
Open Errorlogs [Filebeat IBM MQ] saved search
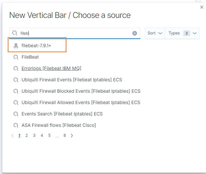pyautogui.click(x=51, y=68)
